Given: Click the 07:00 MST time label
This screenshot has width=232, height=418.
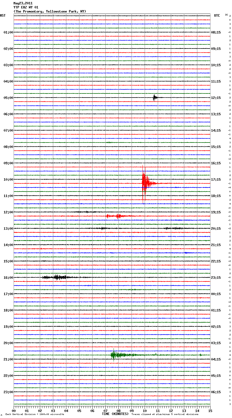Looking at the screenshot, I should point(8,131).
